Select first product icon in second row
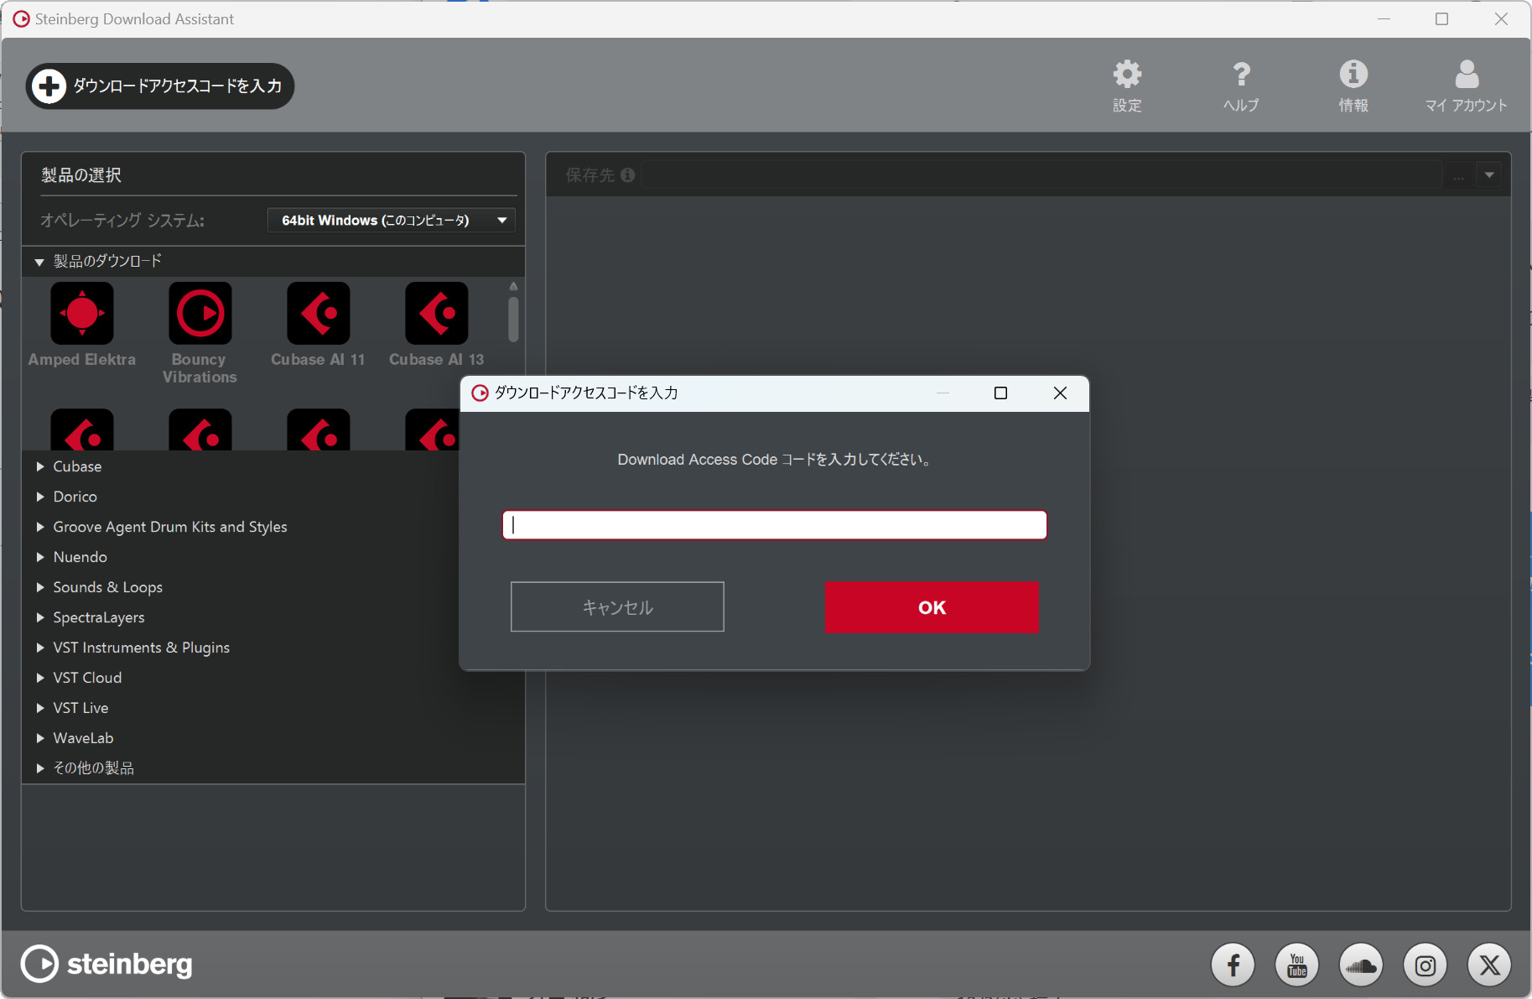This screenshot has width=1532, height=999. tap(82, 429)
